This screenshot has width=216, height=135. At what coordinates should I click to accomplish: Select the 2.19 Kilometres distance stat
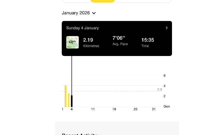click(x=91, y=42)
